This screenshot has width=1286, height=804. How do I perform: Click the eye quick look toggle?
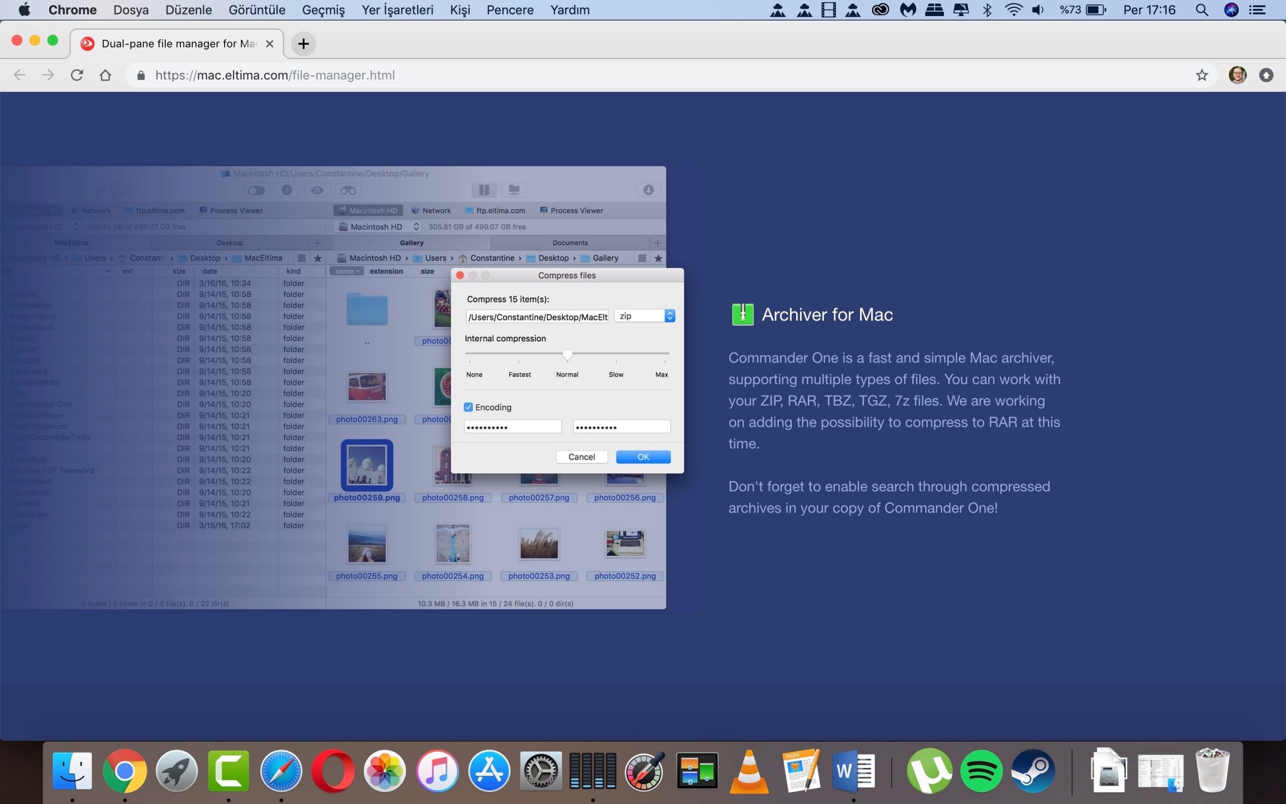(x=317, y=190)
